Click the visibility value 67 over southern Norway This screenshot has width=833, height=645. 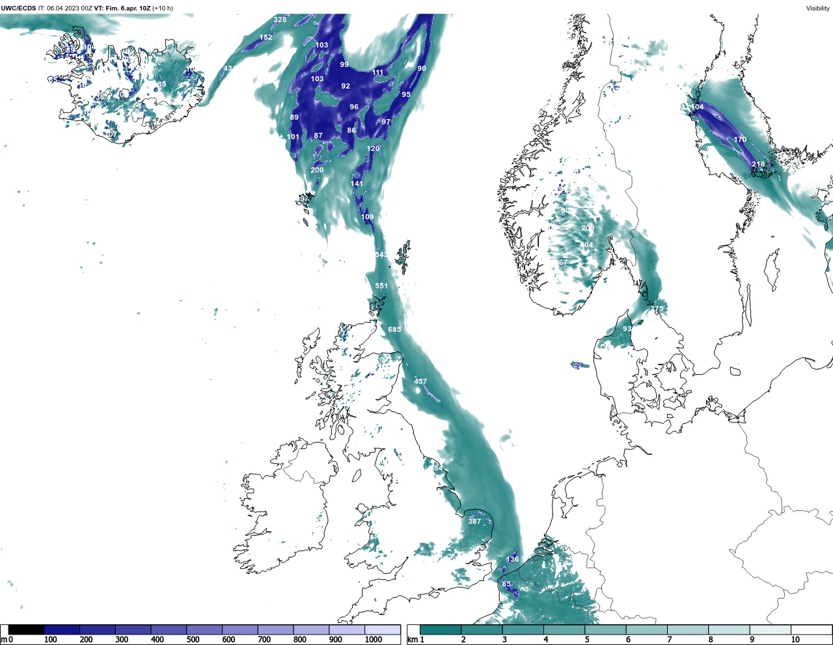[564, 262]
